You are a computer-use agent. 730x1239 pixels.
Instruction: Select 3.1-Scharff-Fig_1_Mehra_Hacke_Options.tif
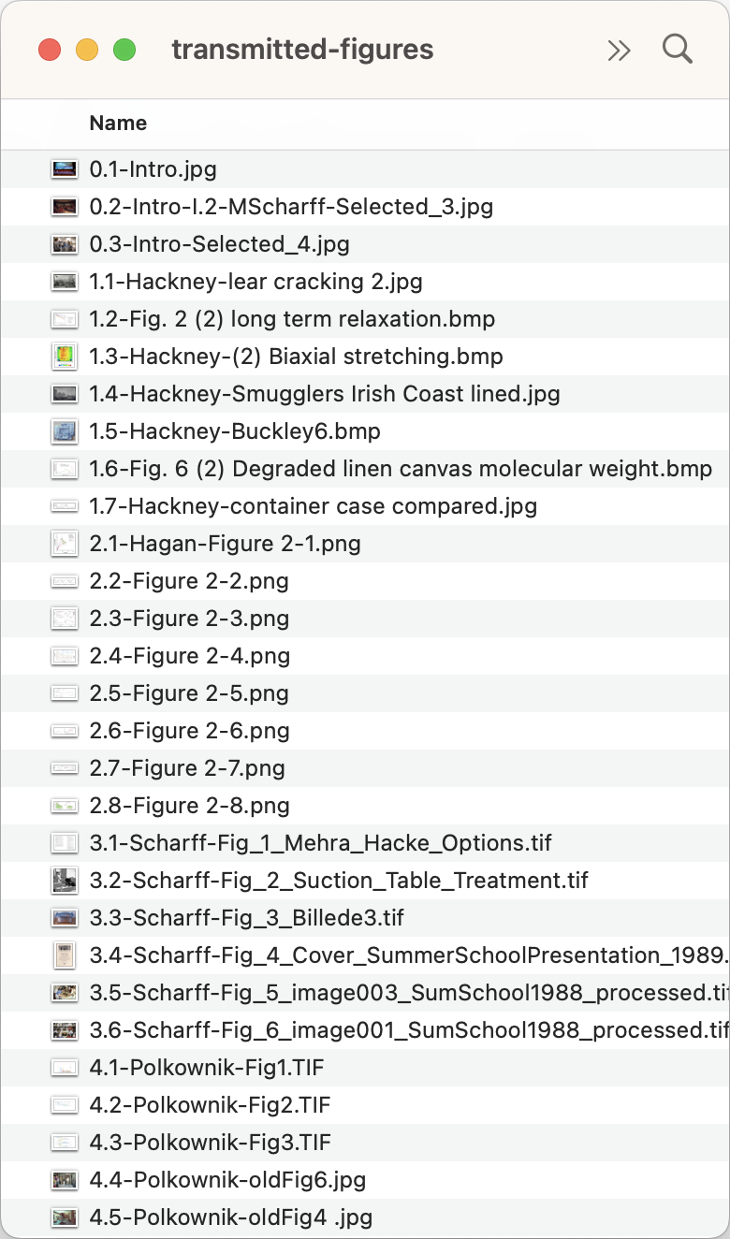pos(320,843)
